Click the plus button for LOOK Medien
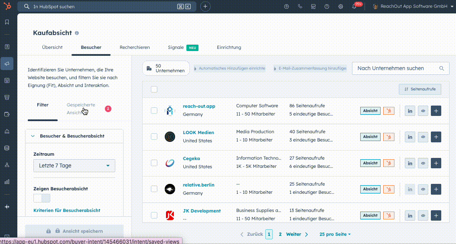Screen dimensions: 456x244 point(436,137)
